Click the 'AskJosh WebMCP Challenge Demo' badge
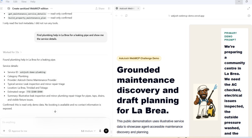Screen dimensions: 252x138 pyautogui.click(x=139, y=59)
